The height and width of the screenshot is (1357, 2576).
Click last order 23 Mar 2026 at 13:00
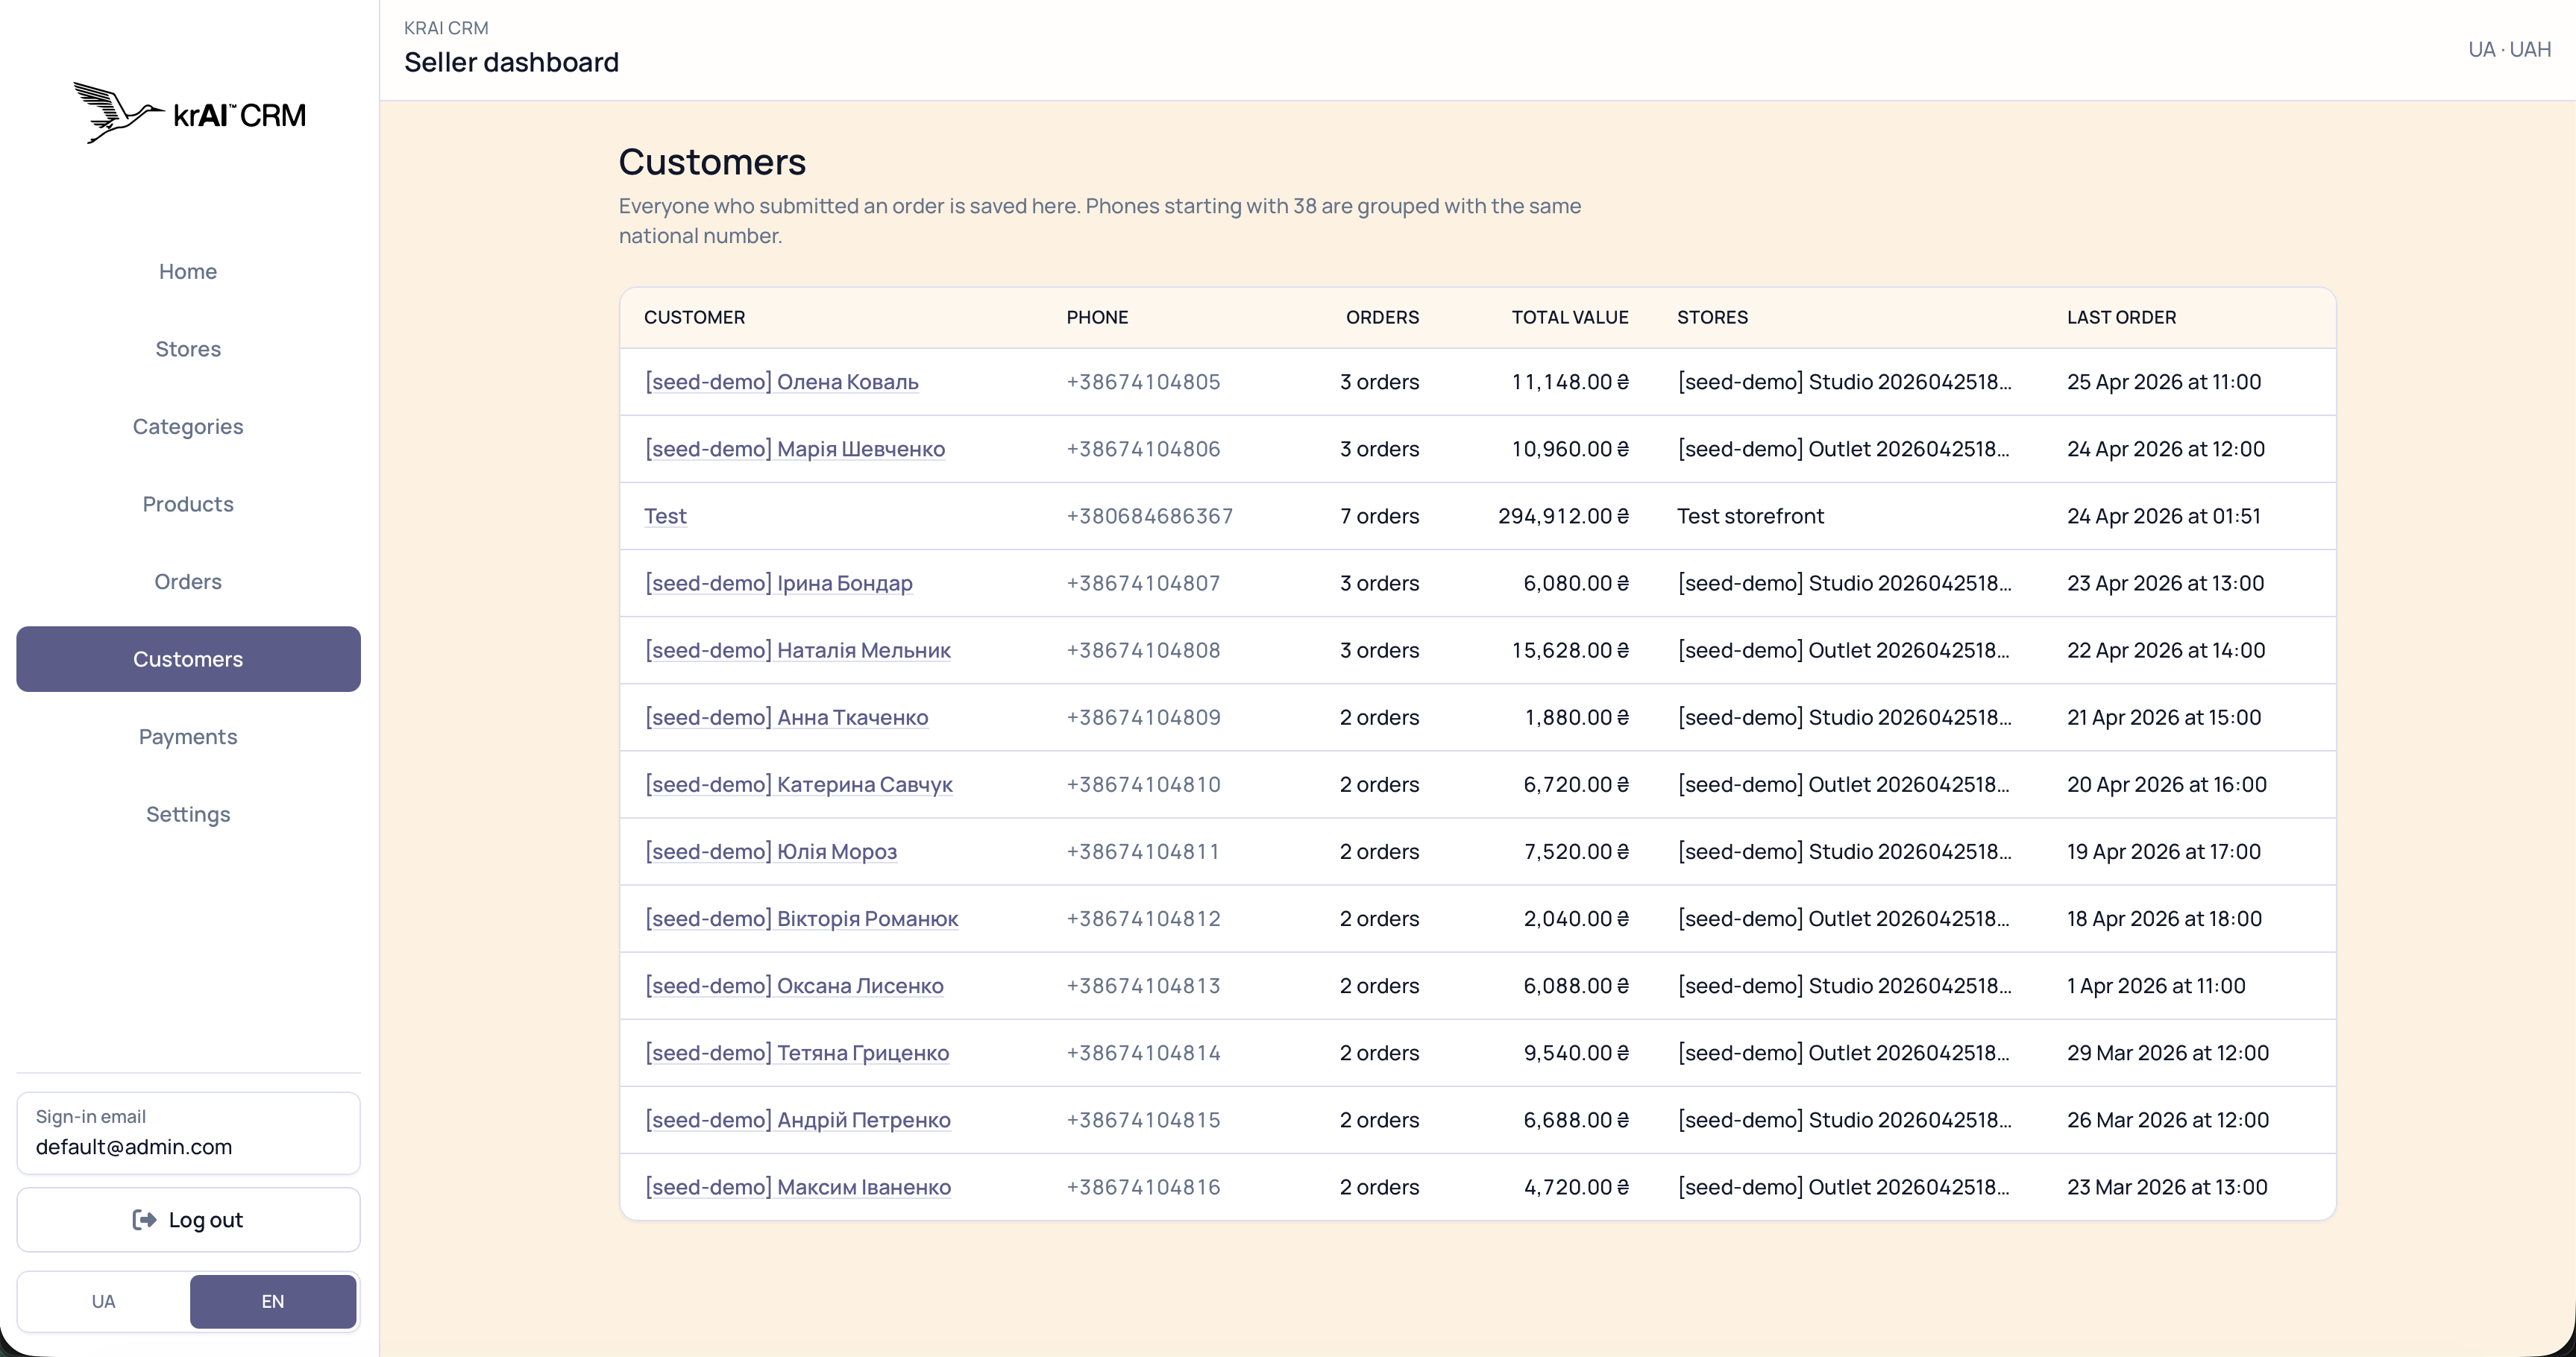point(2167,1187)
